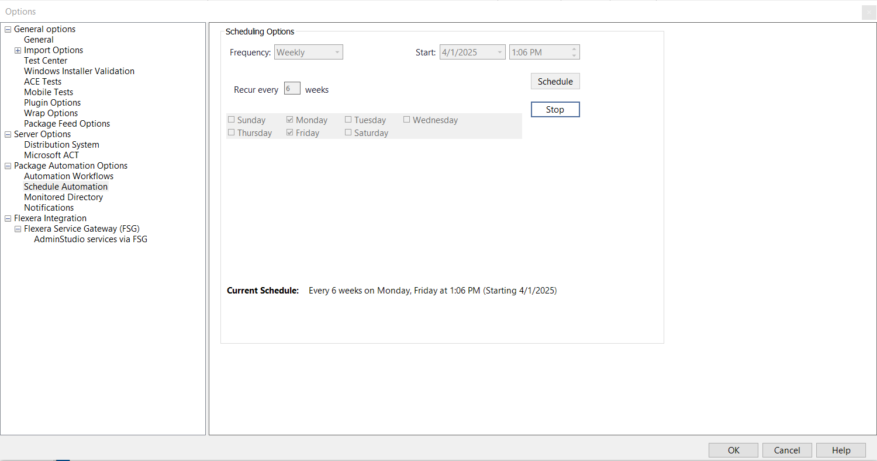Toggle the Monday checkbox
Image resolution: width=877 pixels, height=461 pixels.
[x=290, y=120]
